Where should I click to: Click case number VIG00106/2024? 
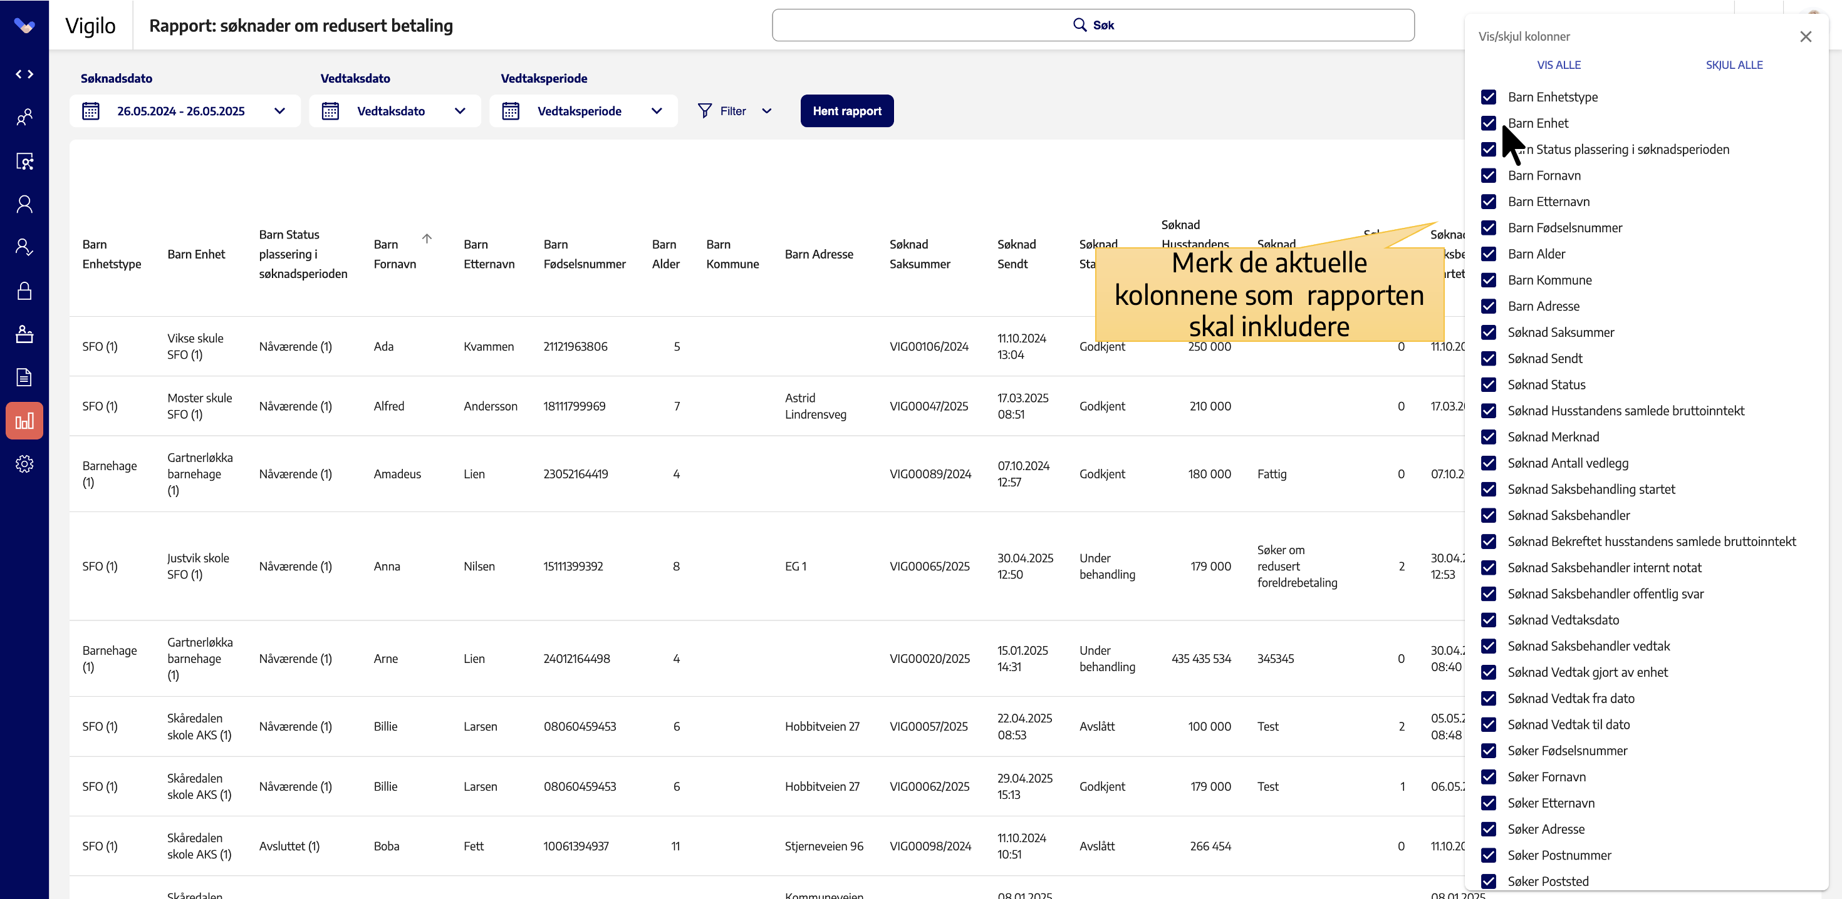coord(929,347)
